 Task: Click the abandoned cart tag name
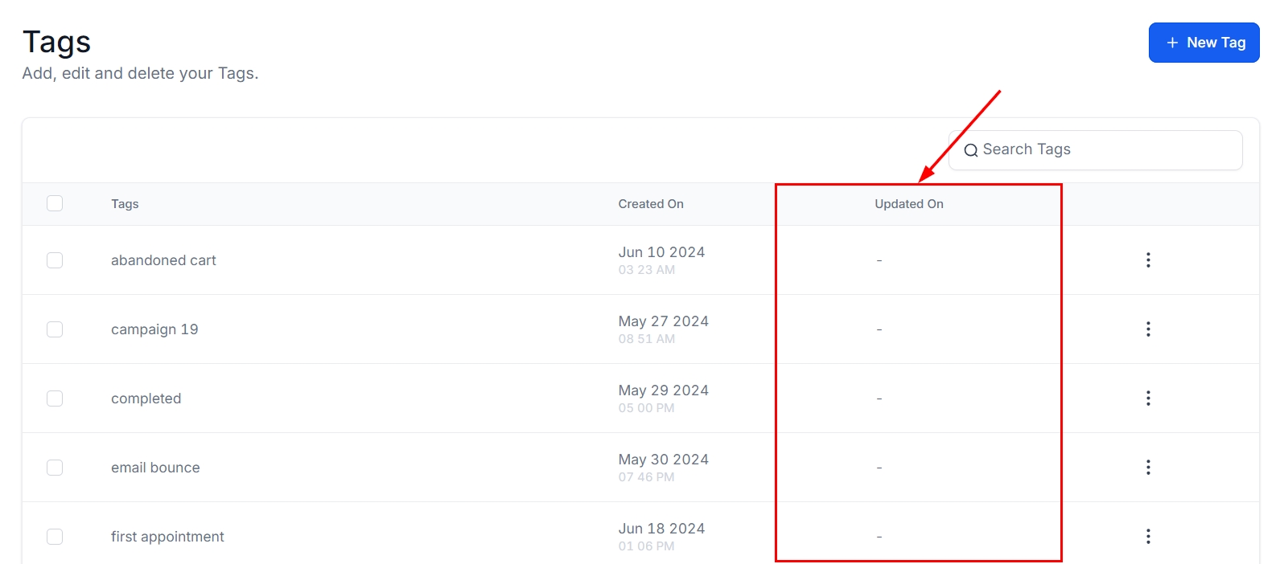[x=163, y=260]
